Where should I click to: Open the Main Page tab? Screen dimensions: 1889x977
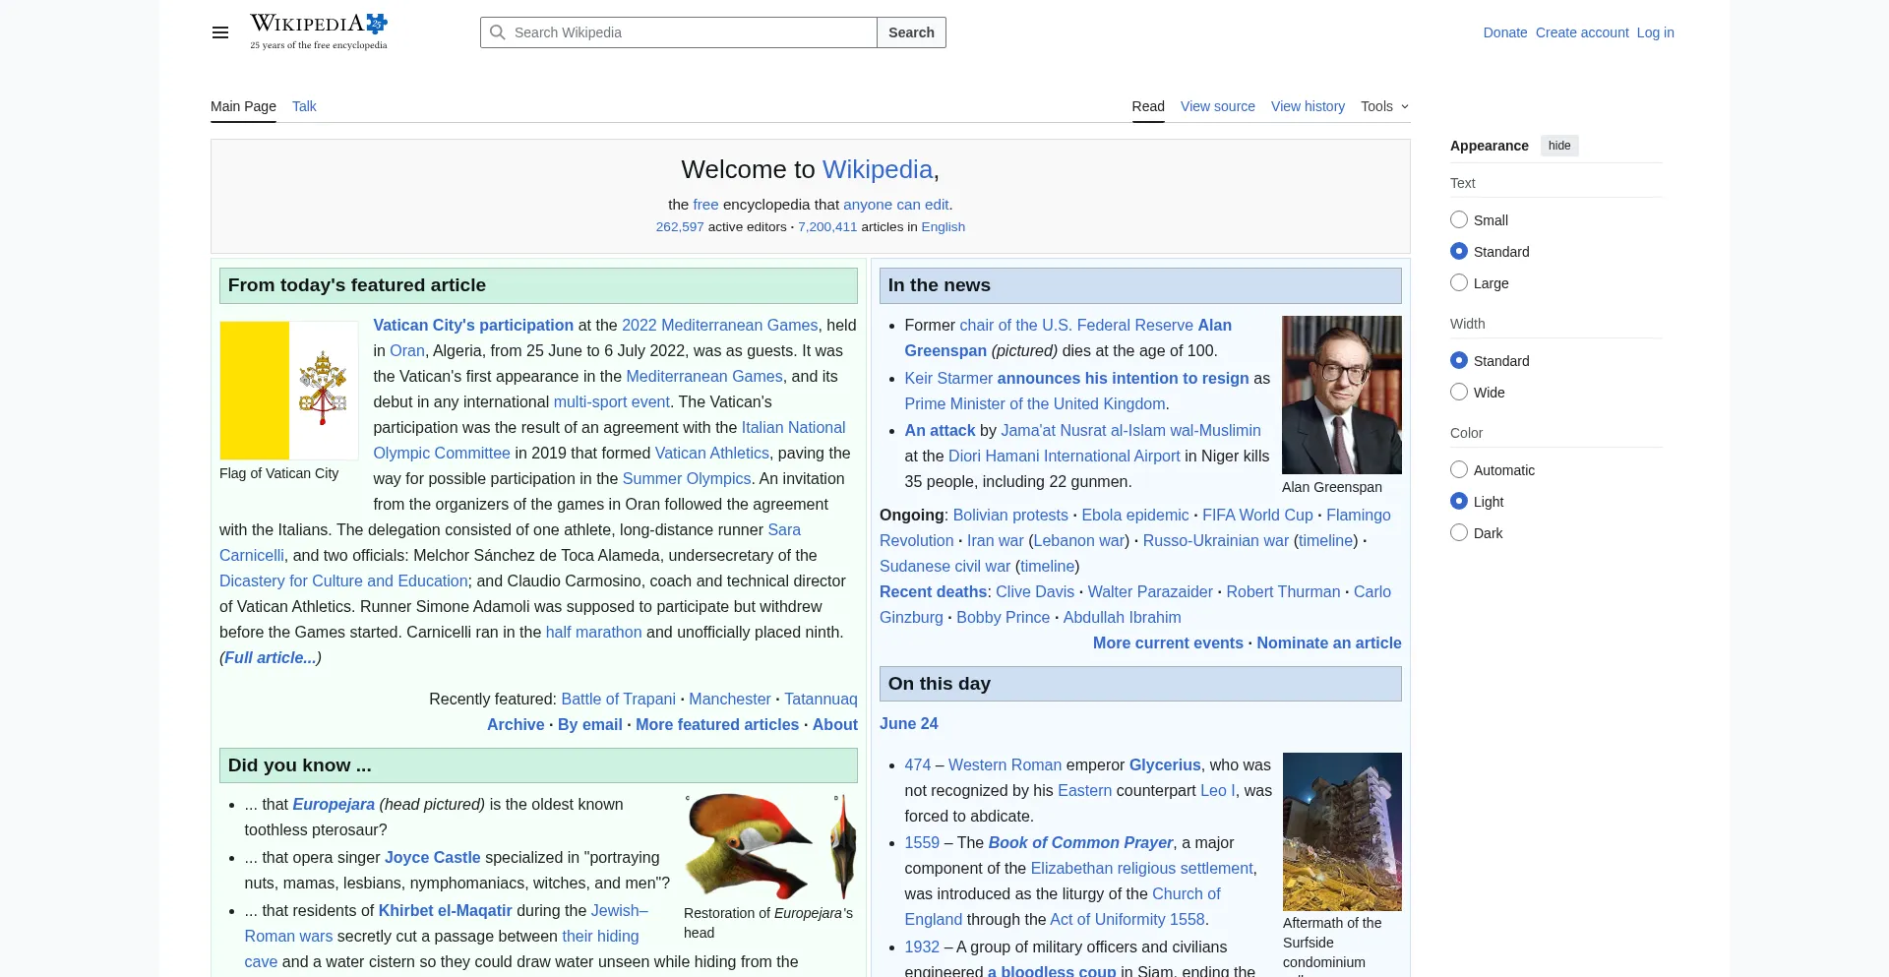[243, 106]
